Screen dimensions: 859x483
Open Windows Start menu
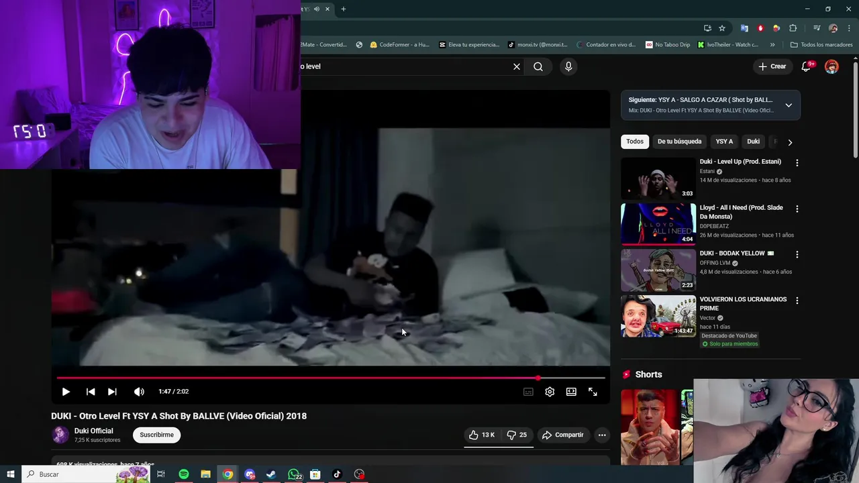pos(11,474)
